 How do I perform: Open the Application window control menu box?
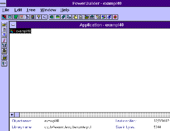[x=13, y=25]
